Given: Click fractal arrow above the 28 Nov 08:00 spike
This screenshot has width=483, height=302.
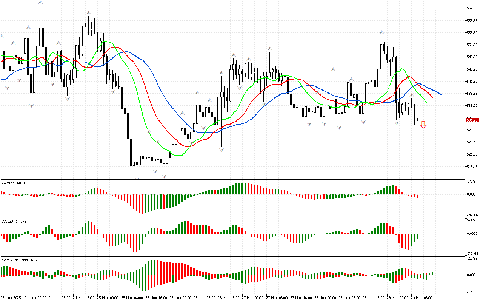Looking at the screenshot, I should [x=334, y=69].
